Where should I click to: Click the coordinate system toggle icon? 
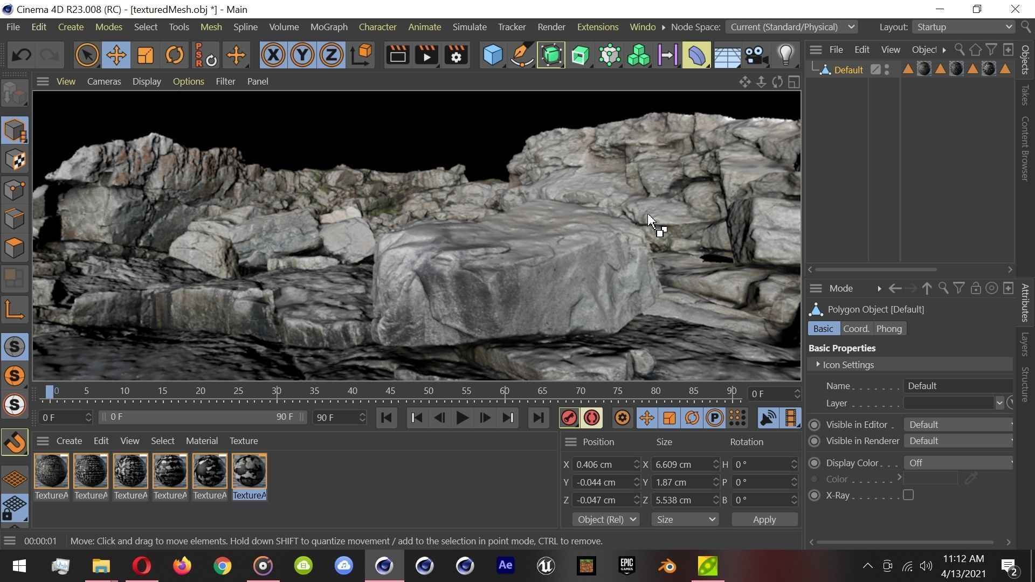coord(362,55)
